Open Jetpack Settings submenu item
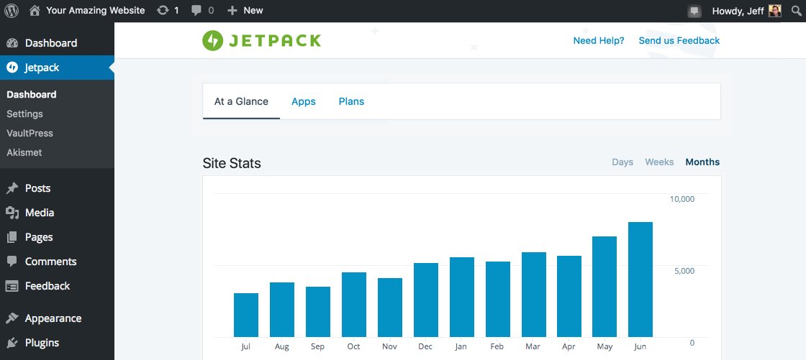806x360 pixels. tap(24, 114)
